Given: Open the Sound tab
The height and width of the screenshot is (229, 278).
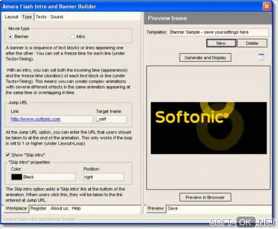Looking at the screenshot, I should 57,17.
